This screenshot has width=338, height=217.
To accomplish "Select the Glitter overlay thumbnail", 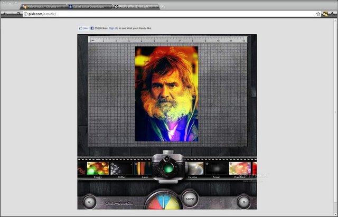I will point(121,168).
